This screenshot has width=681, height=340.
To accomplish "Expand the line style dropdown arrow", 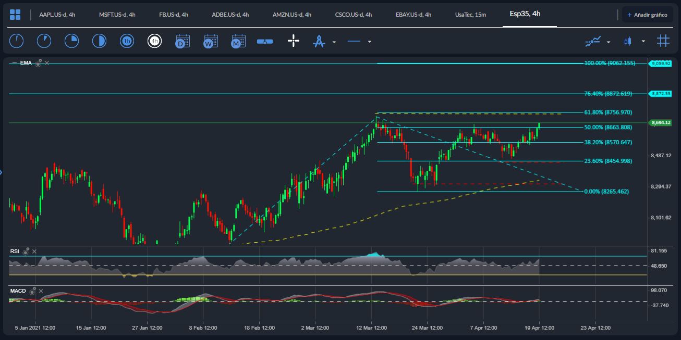I will [x=369, y=42].
